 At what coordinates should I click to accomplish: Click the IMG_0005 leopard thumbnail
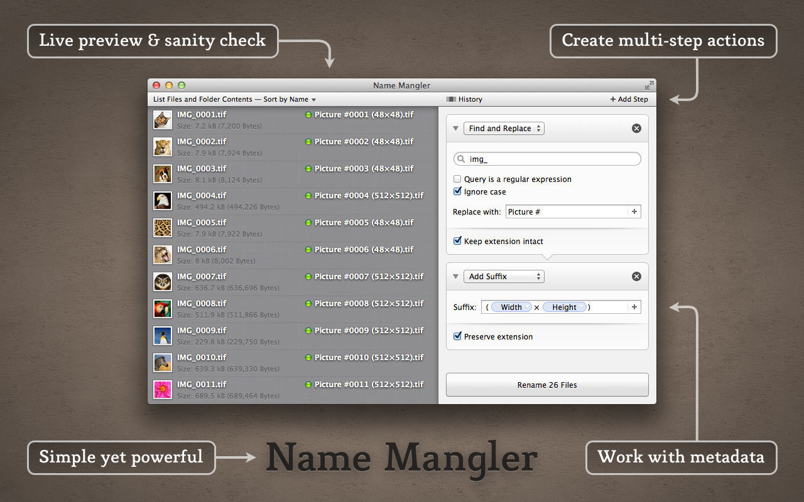[x=162, y=227]
